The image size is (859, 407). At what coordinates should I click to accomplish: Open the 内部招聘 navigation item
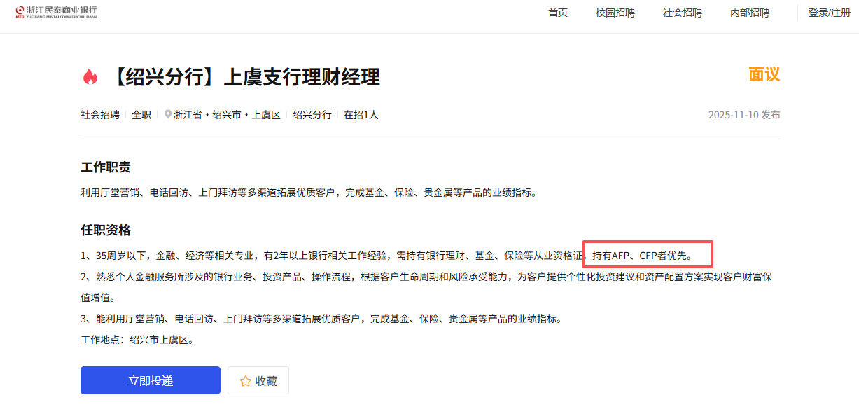coord(750,13)
